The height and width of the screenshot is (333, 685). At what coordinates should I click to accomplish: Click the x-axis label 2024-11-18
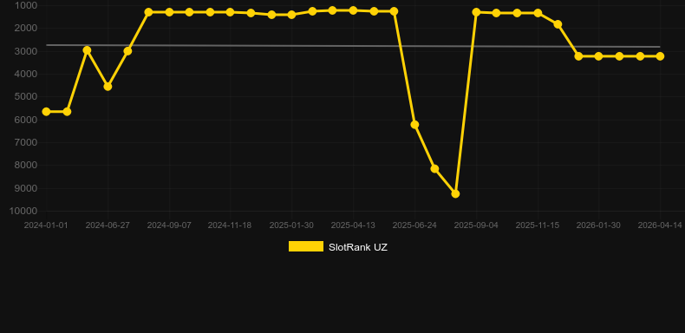(x=230, y=225)
